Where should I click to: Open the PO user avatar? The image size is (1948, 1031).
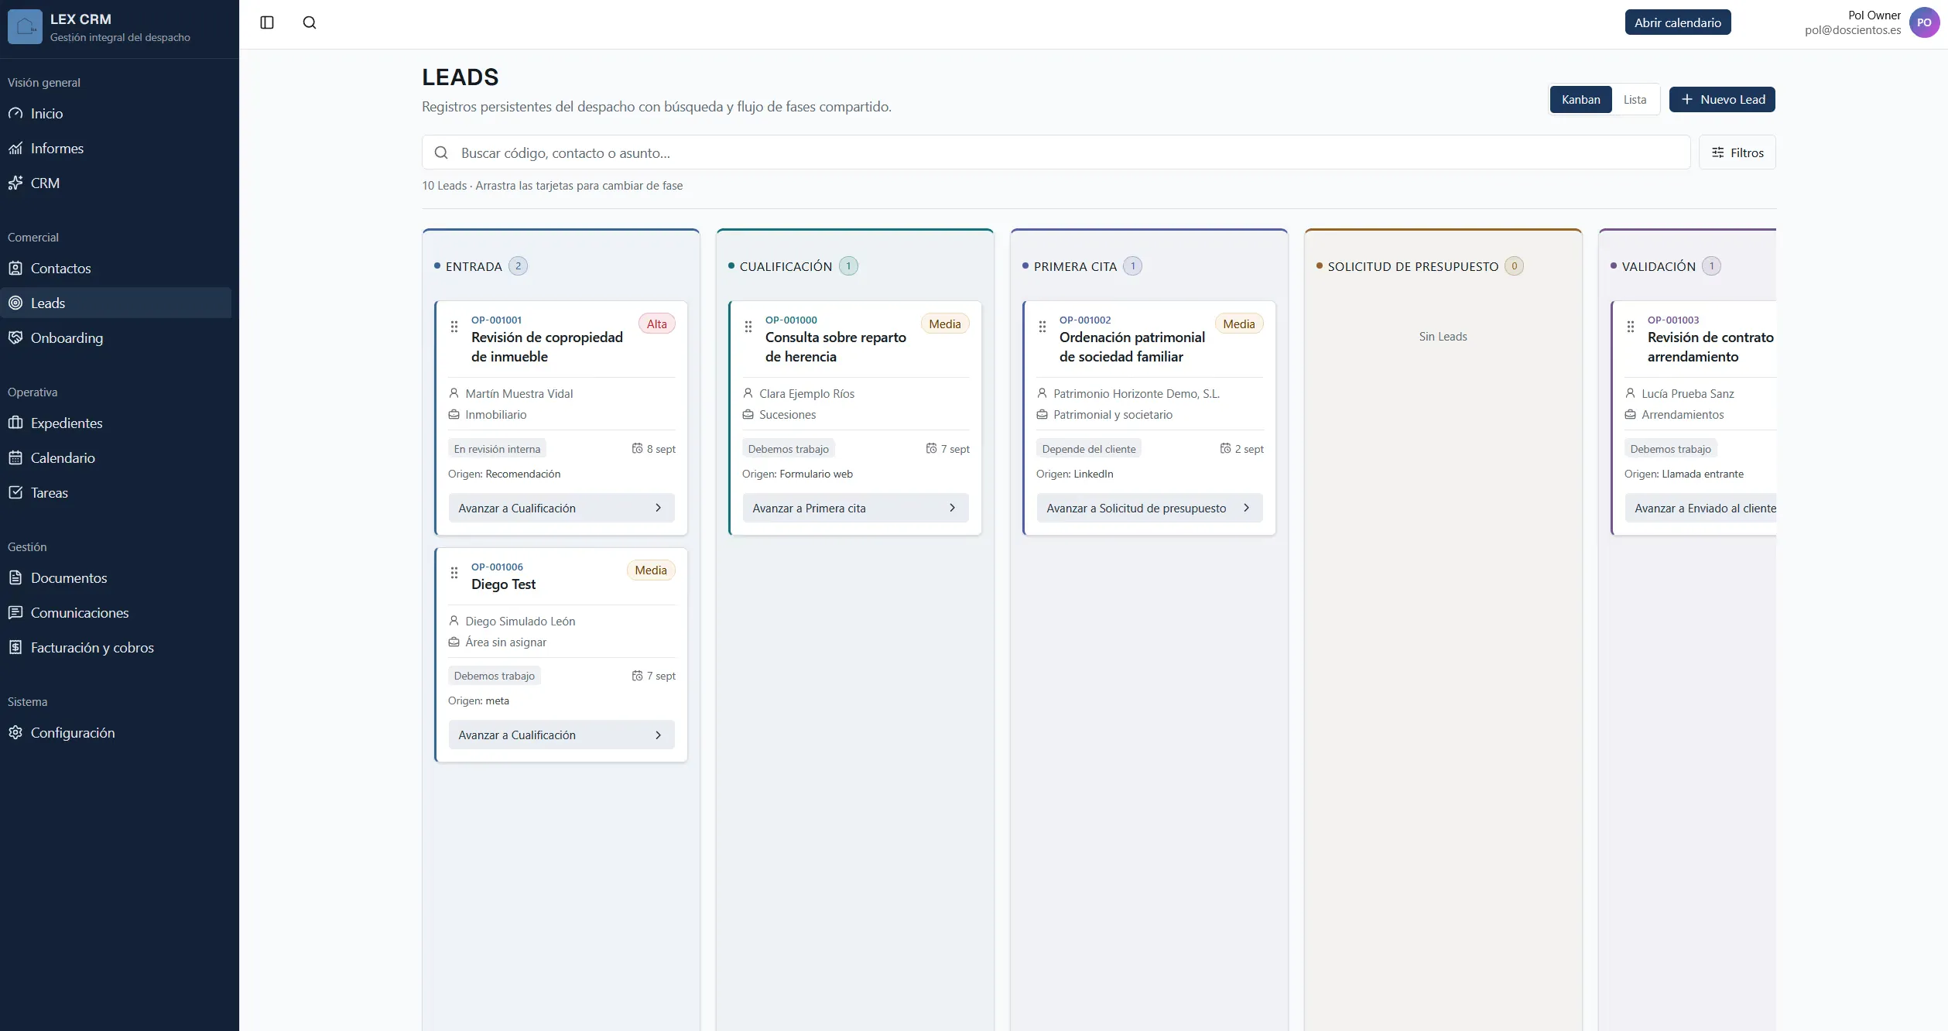1924,22
